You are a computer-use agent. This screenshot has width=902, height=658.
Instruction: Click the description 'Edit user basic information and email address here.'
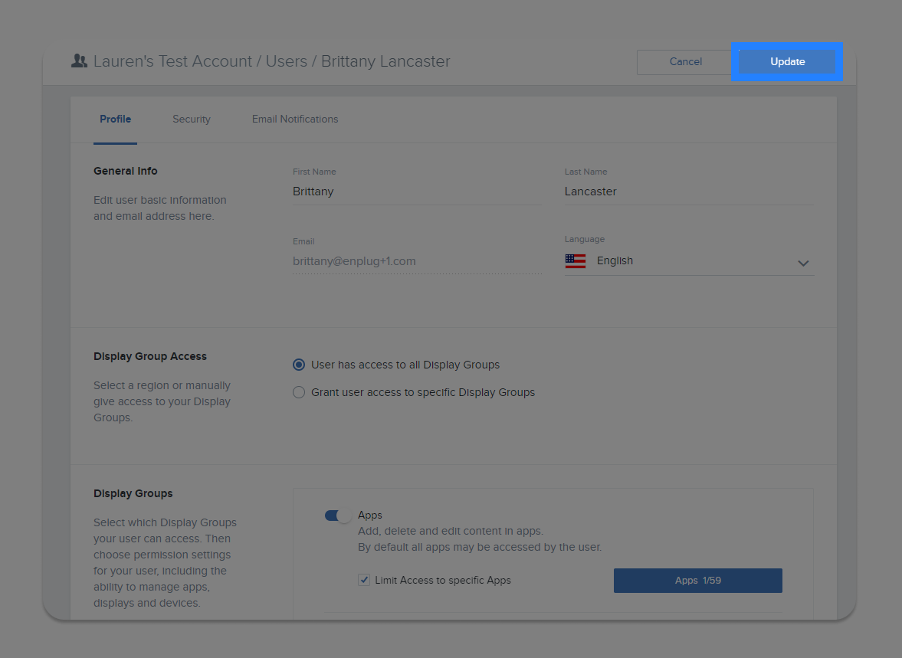(x=160, y=208)
